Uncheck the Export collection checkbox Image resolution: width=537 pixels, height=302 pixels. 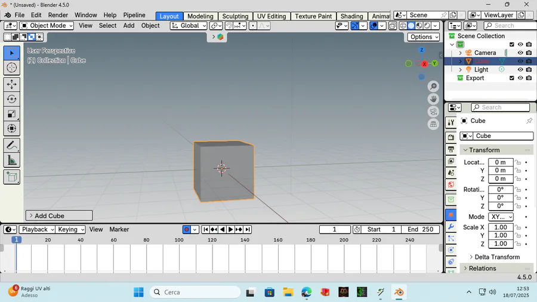click(x=512, y=78)
